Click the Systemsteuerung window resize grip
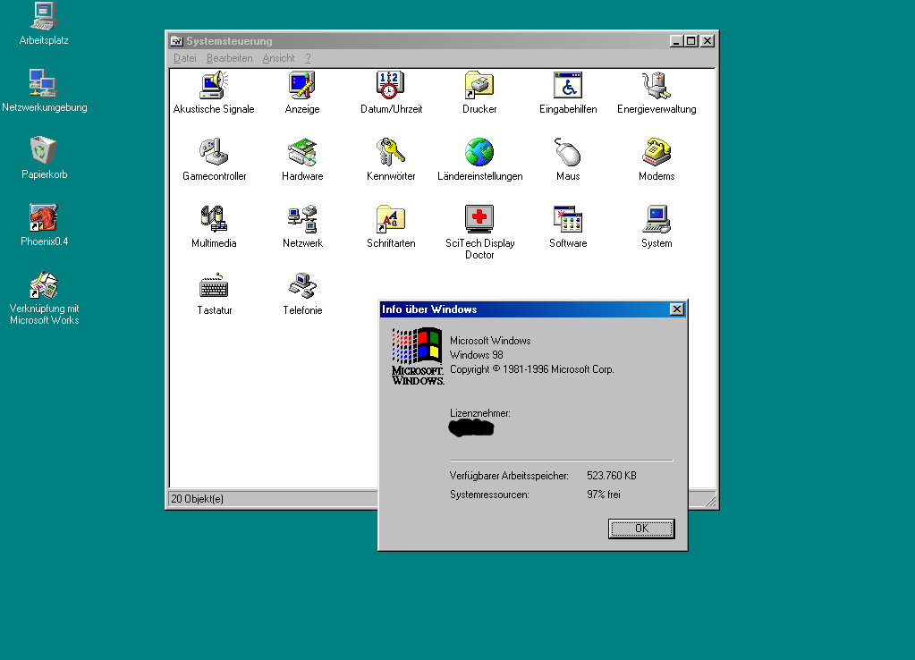Viewport: 915px width, 660px height. (x=709, y=500)
